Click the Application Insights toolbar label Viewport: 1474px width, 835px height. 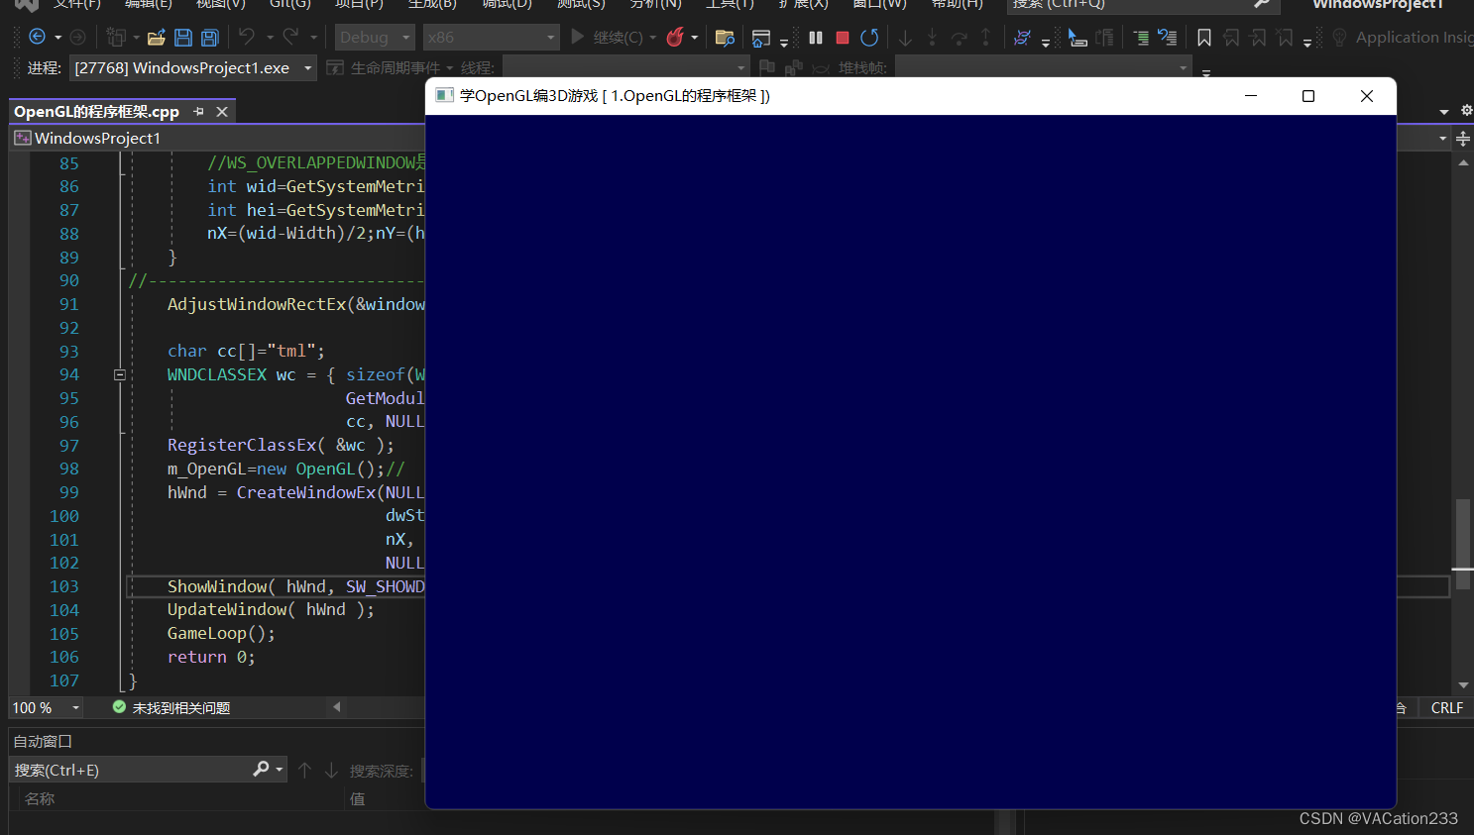[x=1414, y=38]
